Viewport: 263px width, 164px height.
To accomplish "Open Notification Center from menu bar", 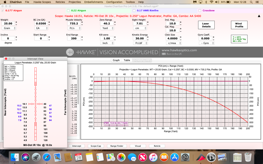I will click(x=257, y=2).
